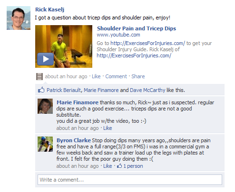Like Byron Clarke's comment
235x192 pixels.
point(108,166)
